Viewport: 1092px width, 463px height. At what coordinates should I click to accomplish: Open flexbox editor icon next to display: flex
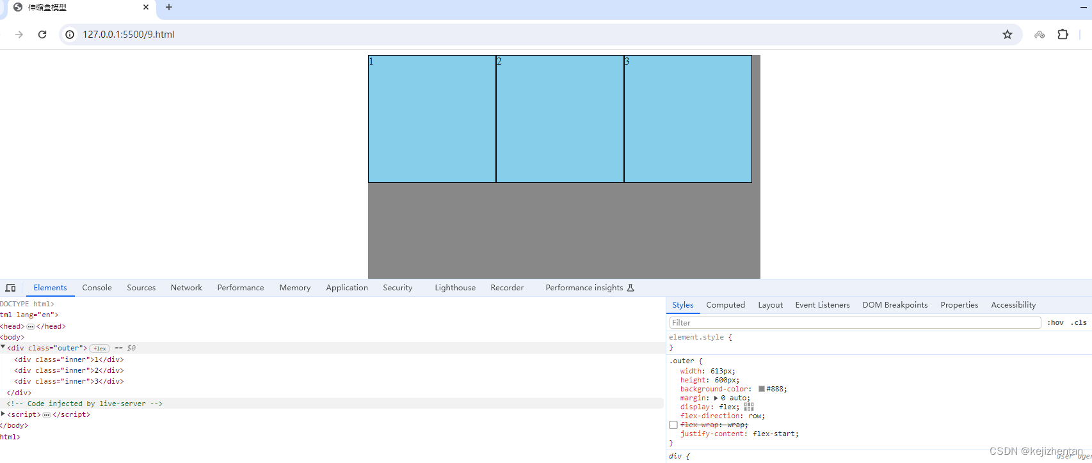pyautogui.click(x=749, y=407)
